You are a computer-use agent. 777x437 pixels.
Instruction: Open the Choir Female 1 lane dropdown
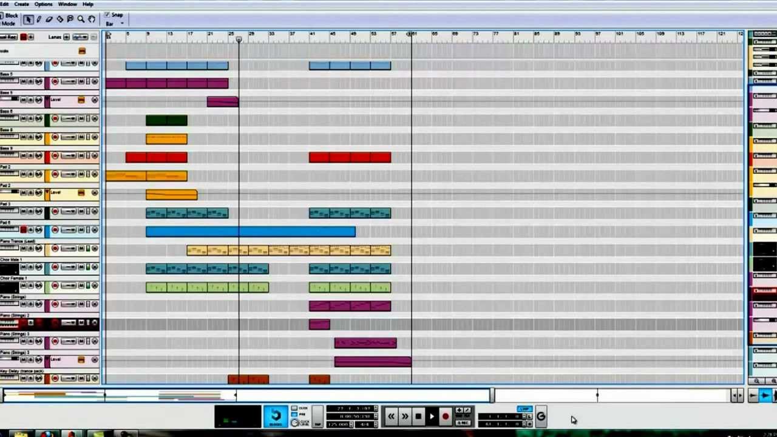click(70, 286)
